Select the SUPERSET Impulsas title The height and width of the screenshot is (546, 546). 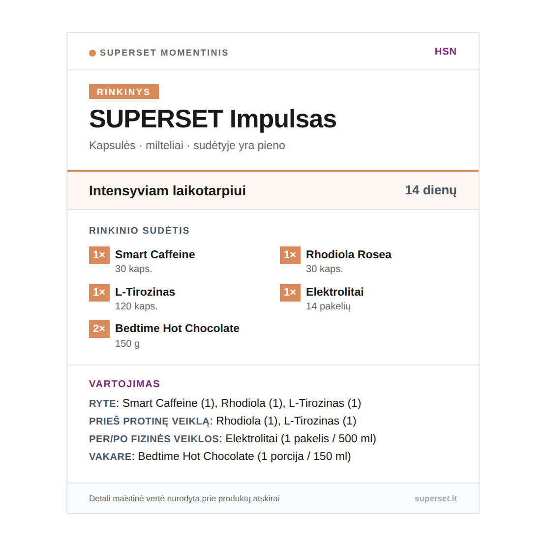[x=212, y=119]
